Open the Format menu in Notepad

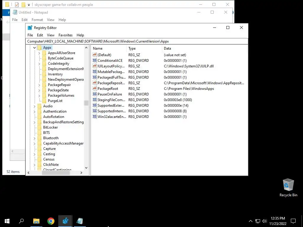coord(37,20)
